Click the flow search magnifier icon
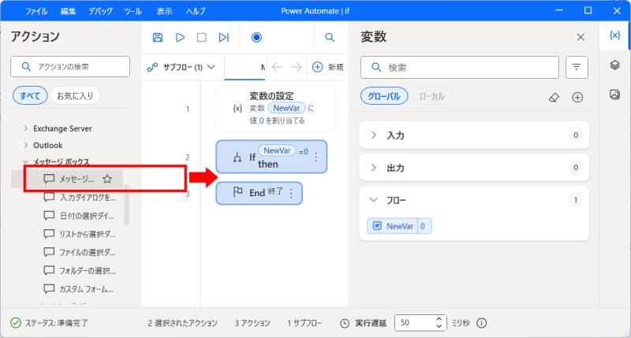 (x=330, y=37)
